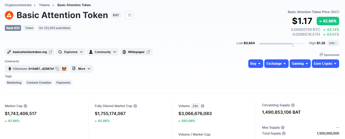Open the Exchange dropdown menu
The width and height of the screenshot is (345, 139).
[276, 64]
